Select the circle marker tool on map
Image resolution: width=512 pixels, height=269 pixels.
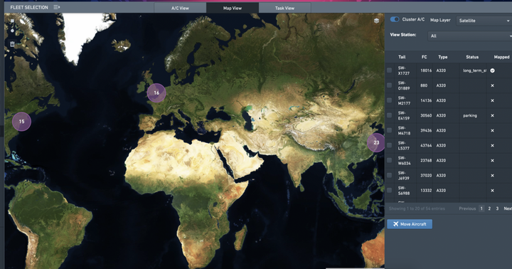(12, 31)
